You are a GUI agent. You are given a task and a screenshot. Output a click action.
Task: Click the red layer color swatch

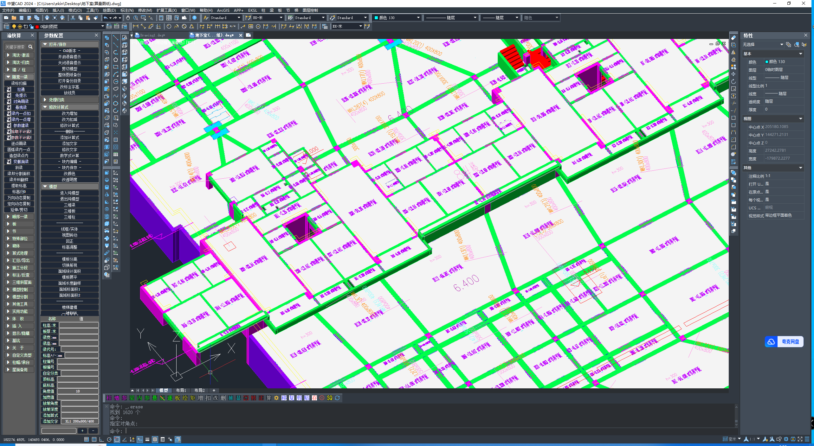[x=37, y=27]
